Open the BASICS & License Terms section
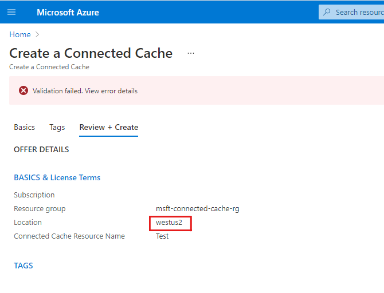 pos(57,177)
